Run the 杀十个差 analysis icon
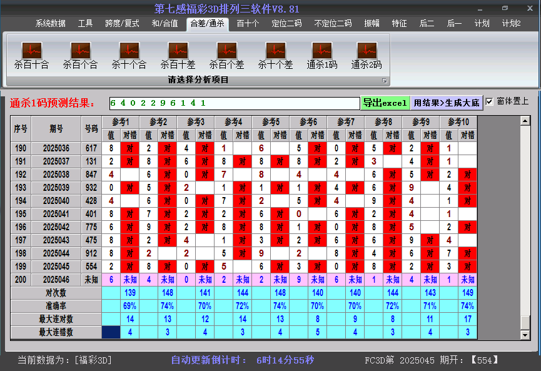Viewport: 541px width, 371px height. tap(275, 55)
